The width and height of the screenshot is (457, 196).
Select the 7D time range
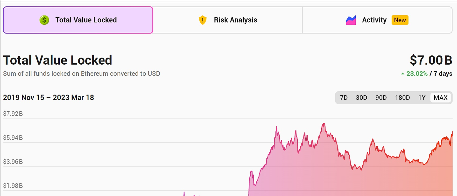coord(344,98)
